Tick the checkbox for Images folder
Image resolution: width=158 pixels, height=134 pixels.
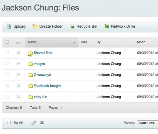(x=7, y=64)
